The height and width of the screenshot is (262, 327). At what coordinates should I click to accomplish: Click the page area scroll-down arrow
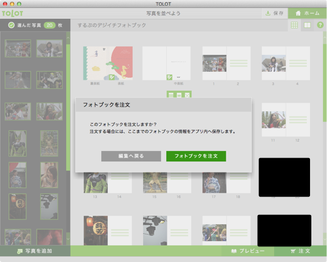(324, 239)
